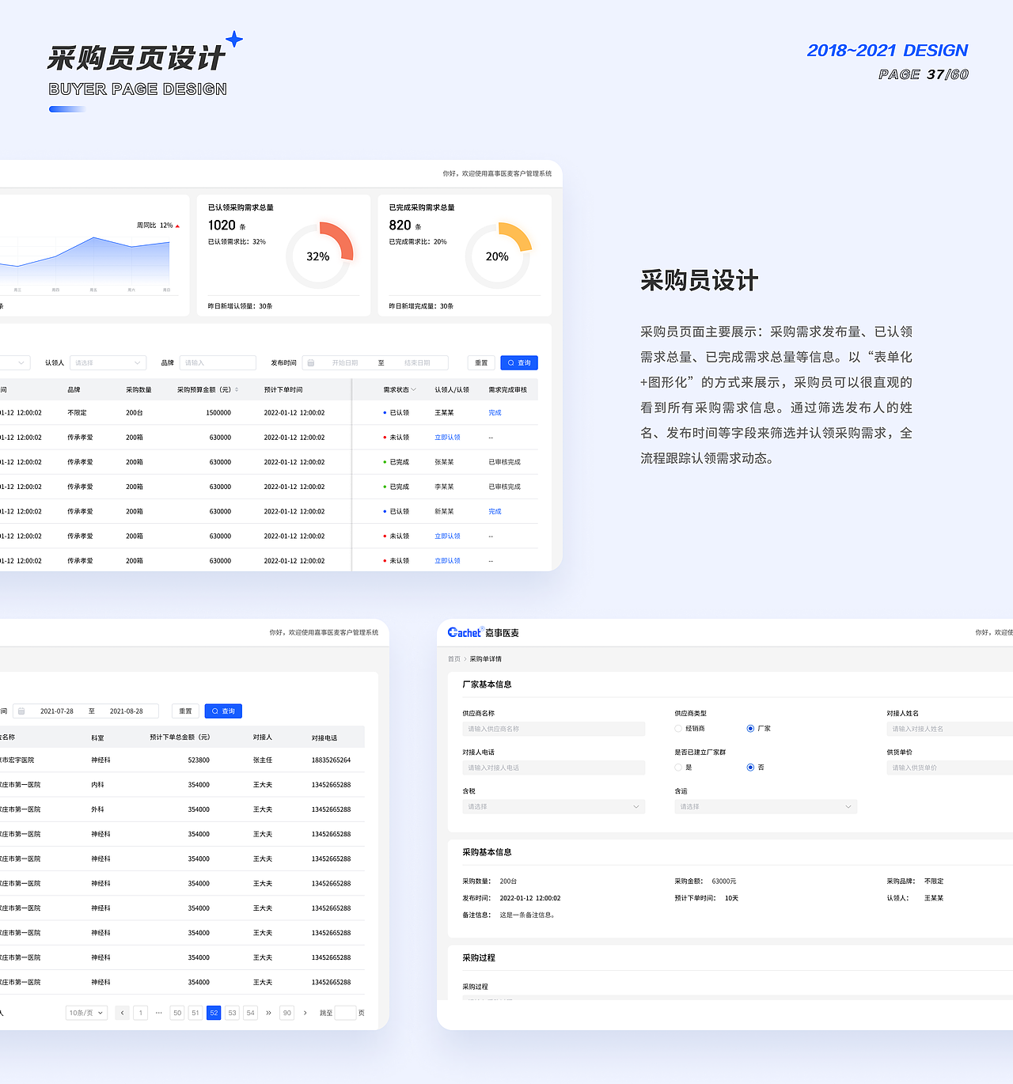Click the blue 查询 button beside 结束日期
The width and height of the screenshot is (1013, 1084).
pos(519,363)
